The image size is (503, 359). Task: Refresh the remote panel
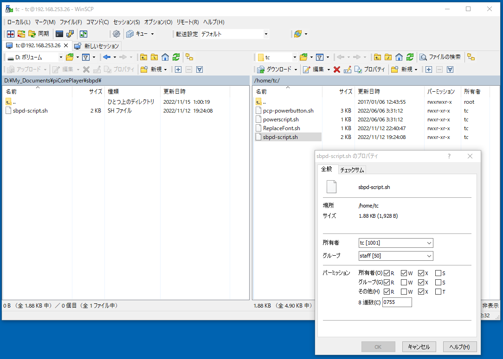coord(410,57)
